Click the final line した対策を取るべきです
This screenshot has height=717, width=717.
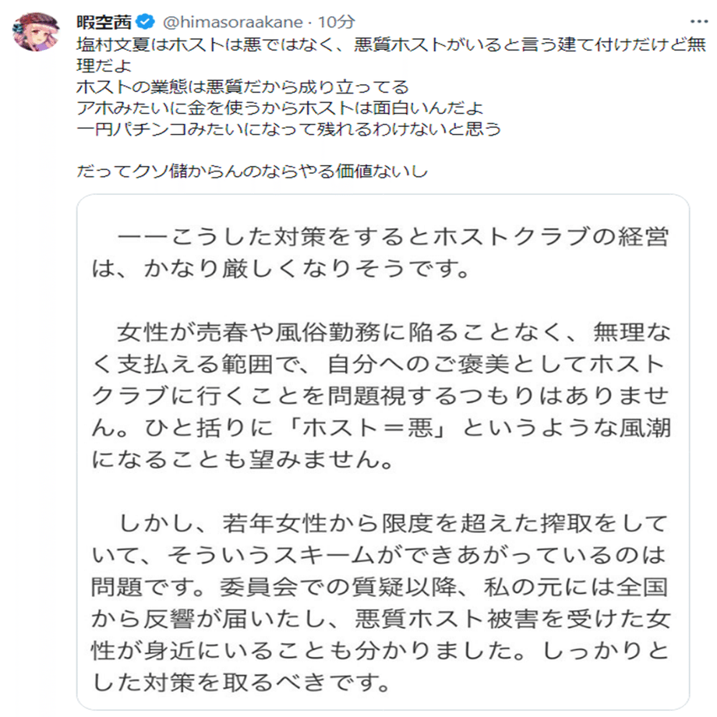coord(241,682)
